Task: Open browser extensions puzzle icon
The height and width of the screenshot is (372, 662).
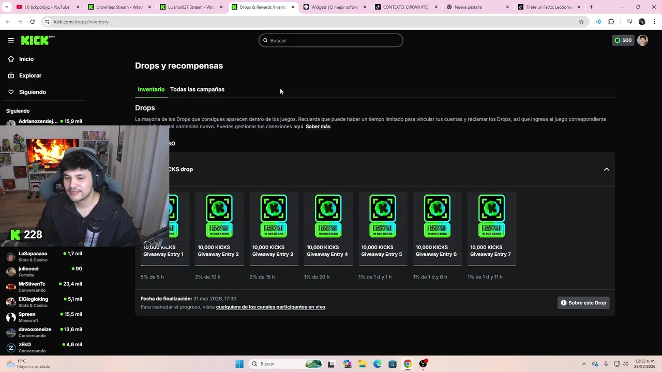Action: (x=611, y=22)
